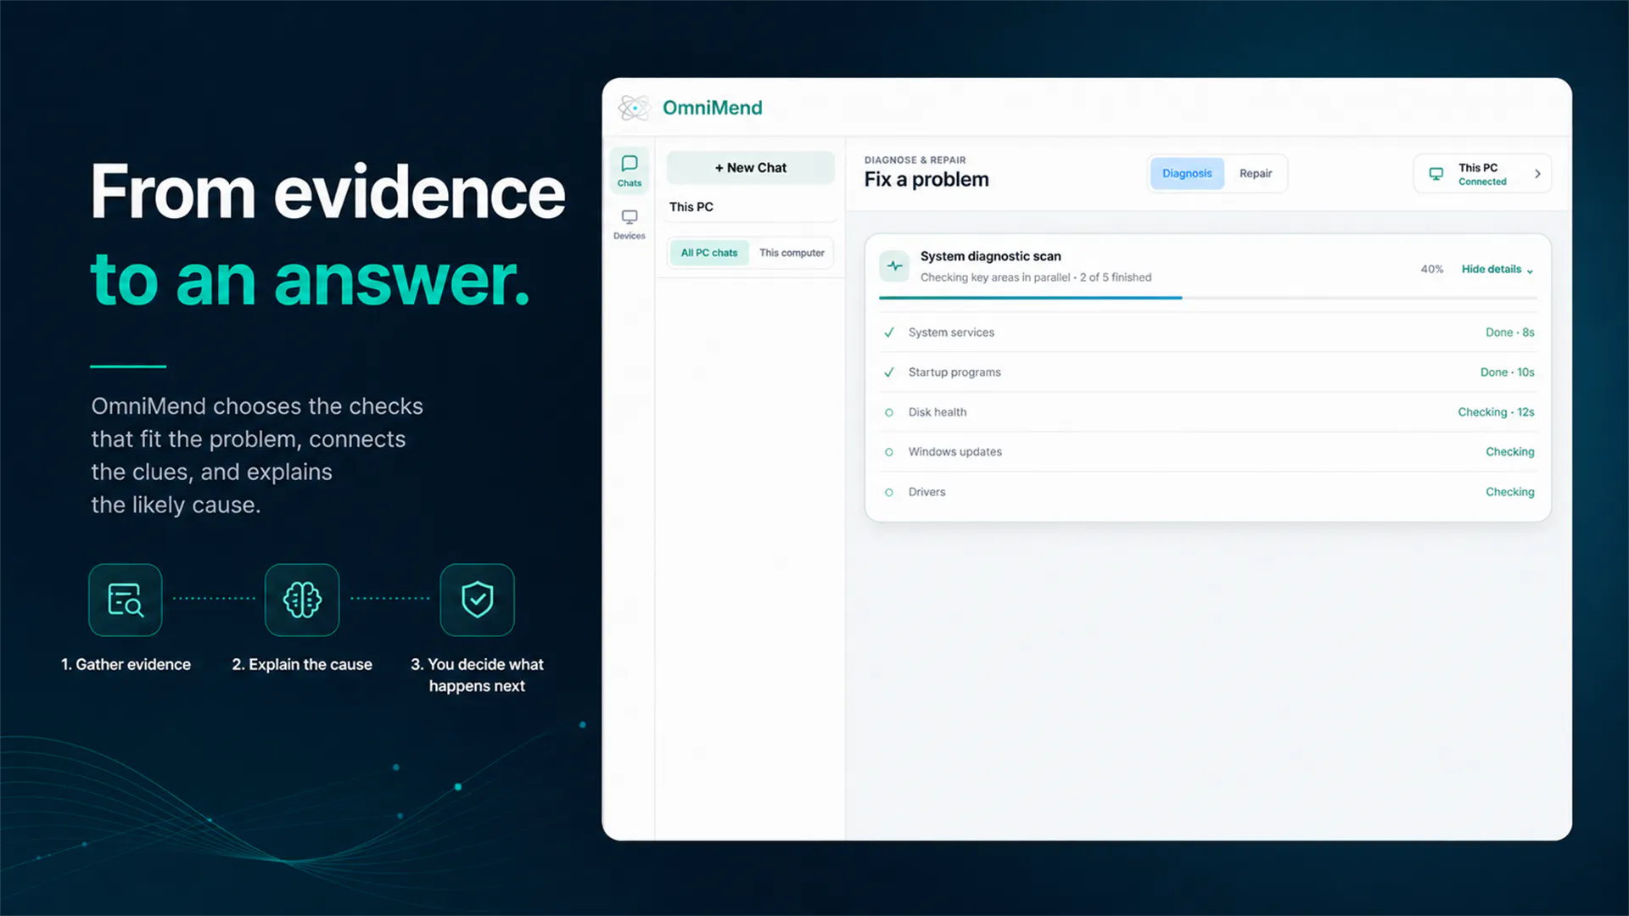Image resolution: width=1629 pixels, height=916 pixels.
Task: Open the This PC Connected chevron
Action: tap(1537, 174)
